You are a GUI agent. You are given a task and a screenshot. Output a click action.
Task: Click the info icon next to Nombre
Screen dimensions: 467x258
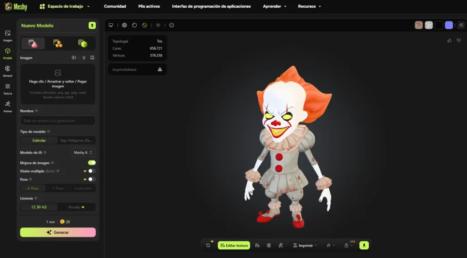point(36,111)
